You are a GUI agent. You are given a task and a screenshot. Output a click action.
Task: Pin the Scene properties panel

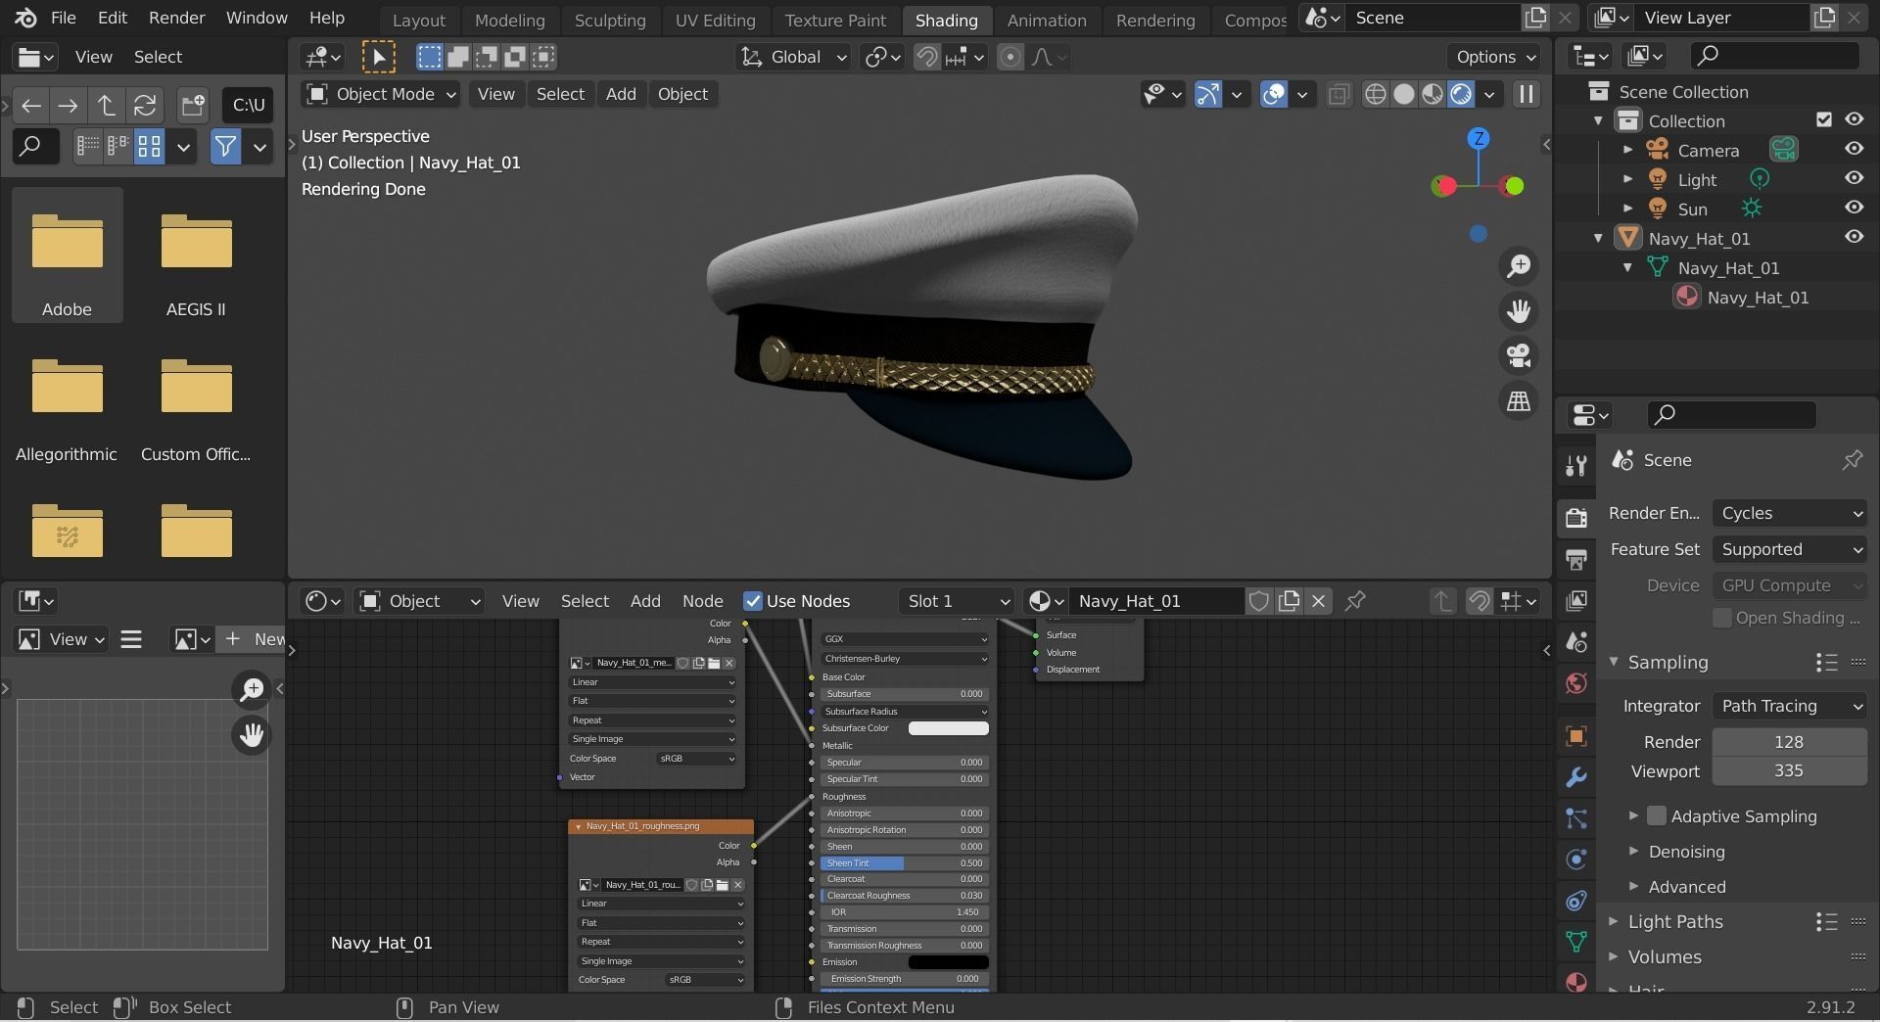[1852, 460]
